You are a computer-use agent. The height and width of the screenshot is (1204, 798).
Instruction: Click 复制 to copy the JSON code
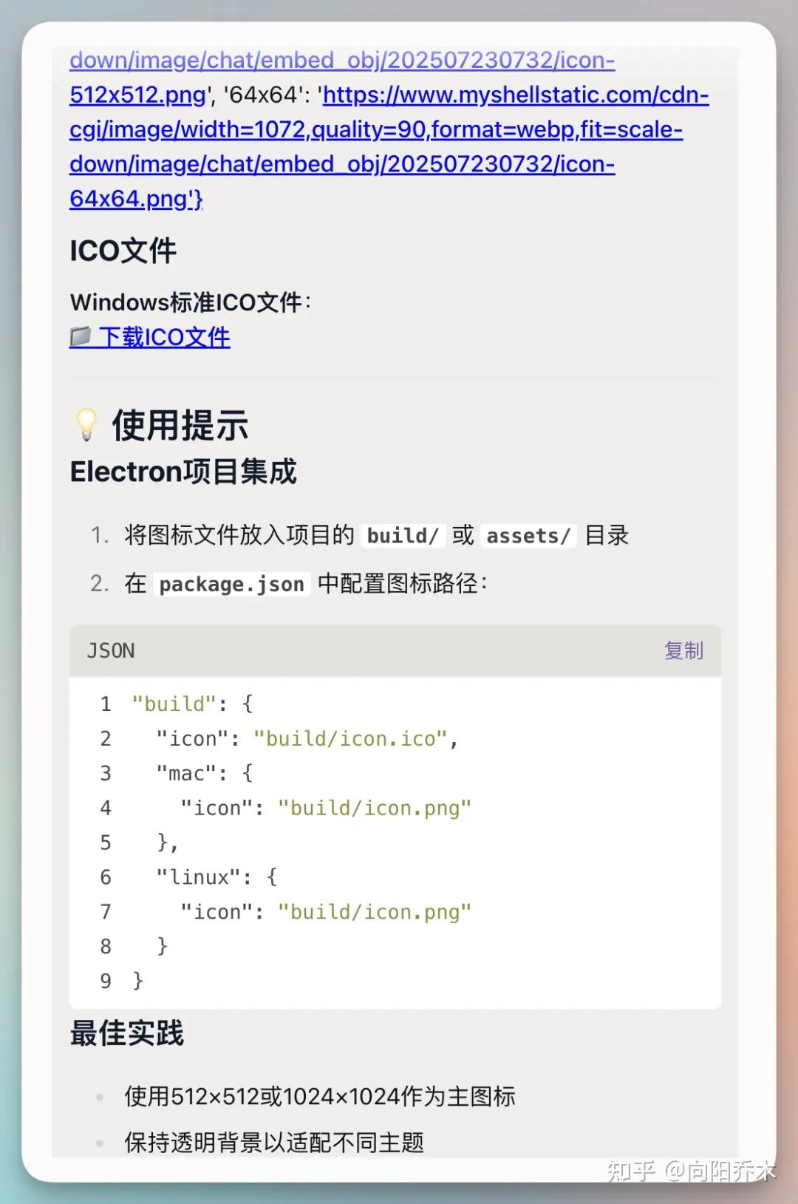[682, 651]
